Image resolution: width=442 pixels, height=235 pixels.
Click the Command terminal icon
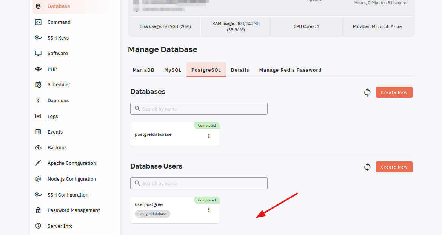pyautogui.click(x=39, y=22)
